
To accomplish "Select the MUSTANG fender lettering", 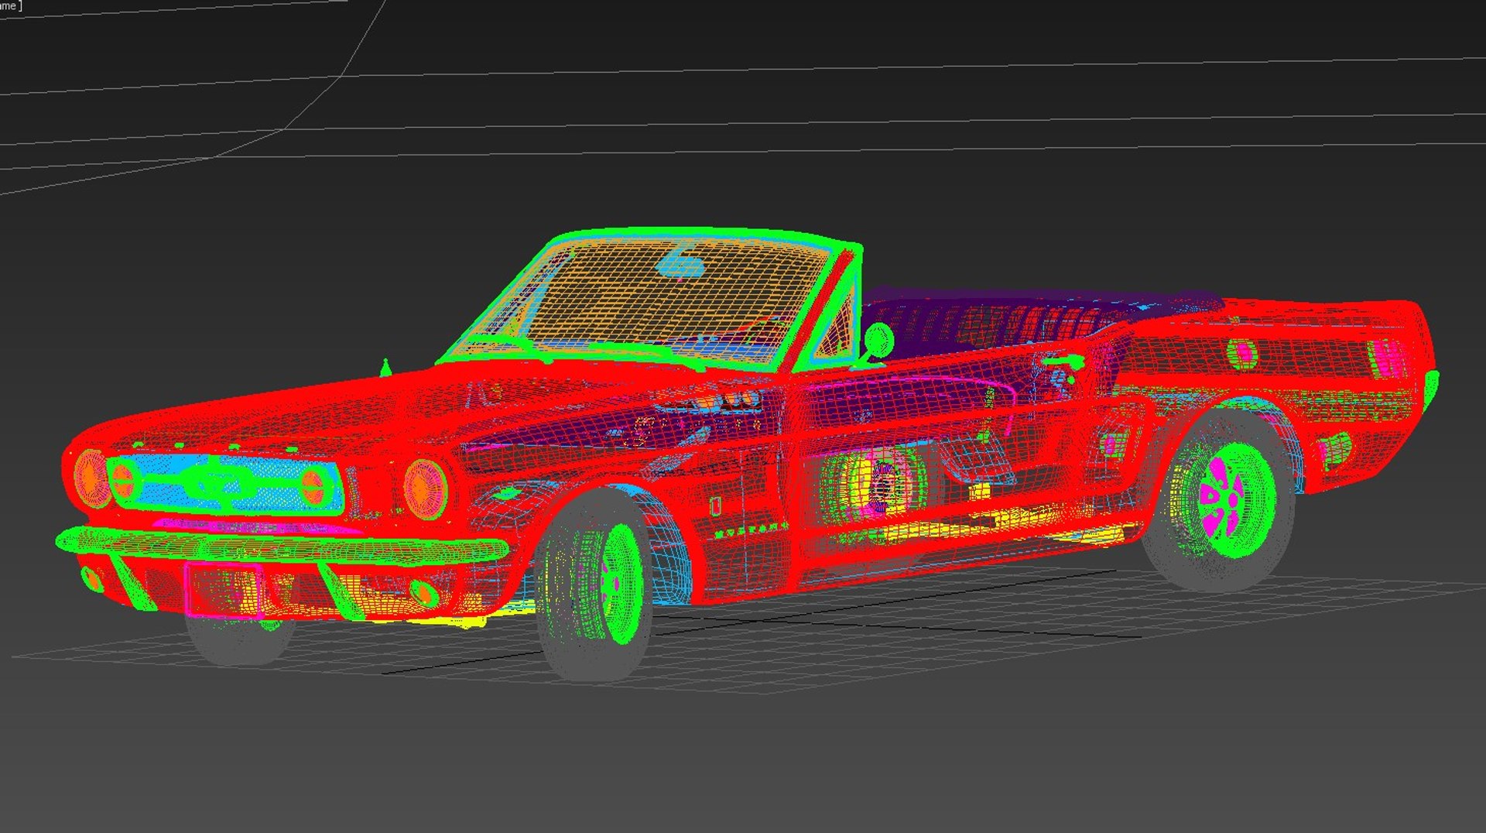I will tap(751, 530).
